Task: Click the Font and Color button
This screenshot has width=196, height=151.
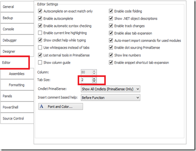Action: pos(61,106)
